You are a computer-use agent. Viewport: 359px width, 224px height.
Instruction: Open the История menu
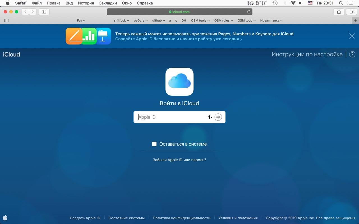click(86, 3)
